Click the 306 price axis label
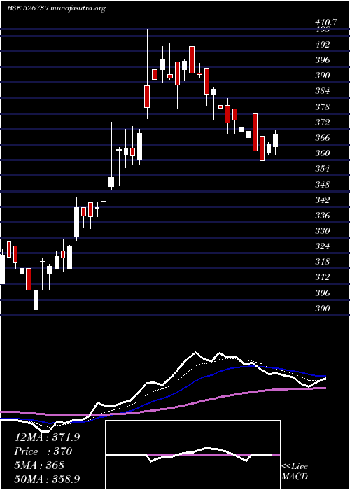This screenshot has width=350, height=490. pyautogui.click(x=323, y=293)
